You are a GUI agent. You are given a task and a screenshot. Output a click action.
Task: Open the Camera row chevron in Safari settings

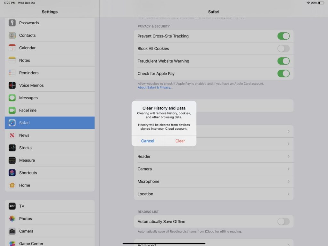(288, 169)
